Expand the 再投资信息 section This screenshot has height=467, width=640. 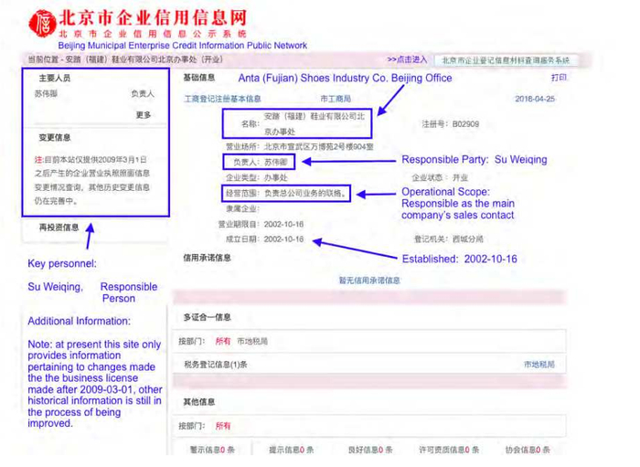point(59,228)
